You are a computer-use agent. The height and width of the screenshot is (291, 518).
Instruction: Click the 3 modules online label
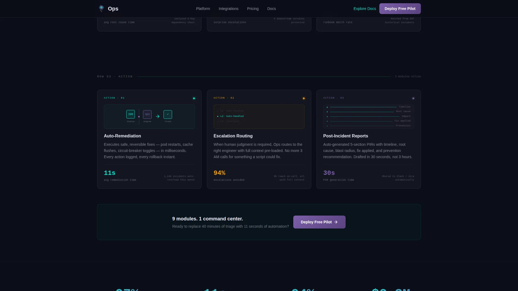pyautogui.click(x=408, y=77)
